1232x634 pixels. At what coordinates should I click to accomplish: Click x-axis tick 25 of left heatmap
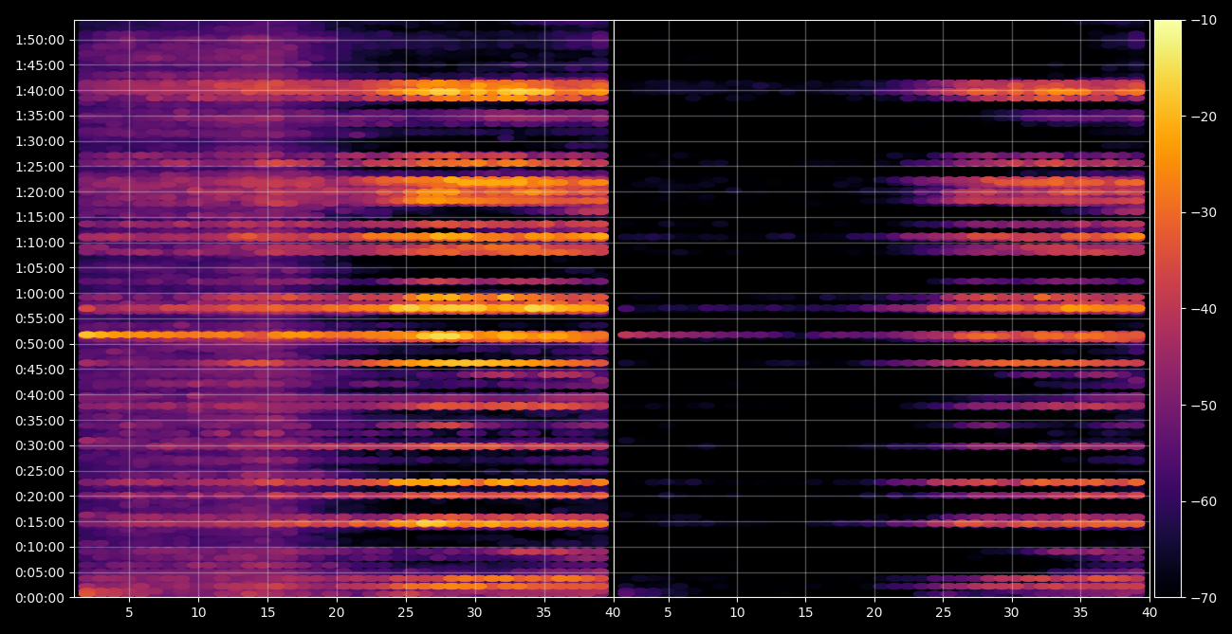pyautogui.click(x=406, y=613)
